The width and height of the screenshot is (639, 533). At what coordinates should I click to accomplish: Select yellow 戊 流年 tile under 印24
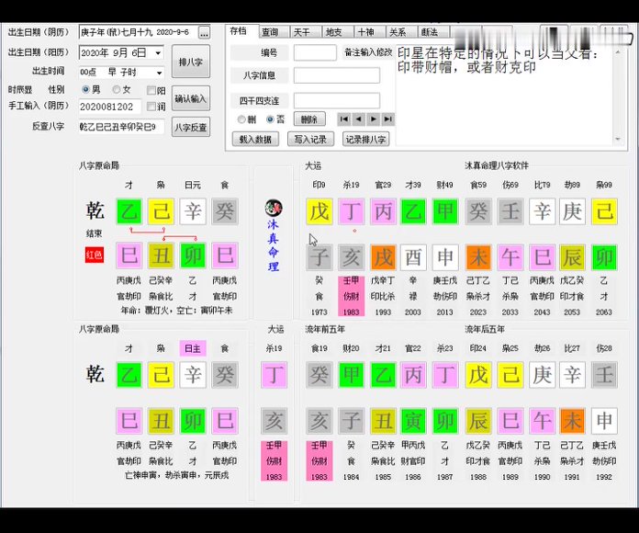(x=478, y=375)
